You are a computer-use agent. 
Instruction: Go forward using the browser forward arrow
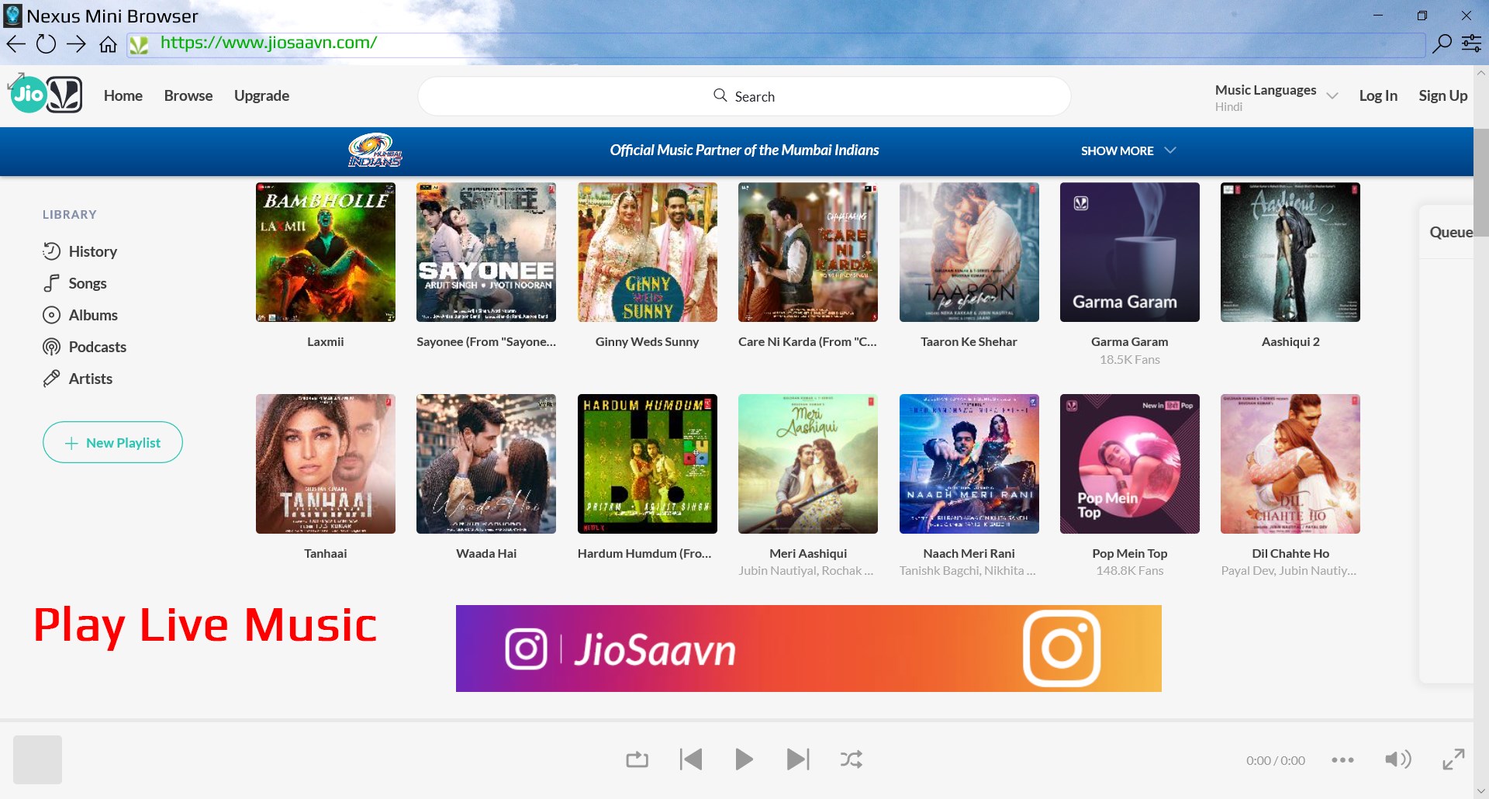pos(76,43)
